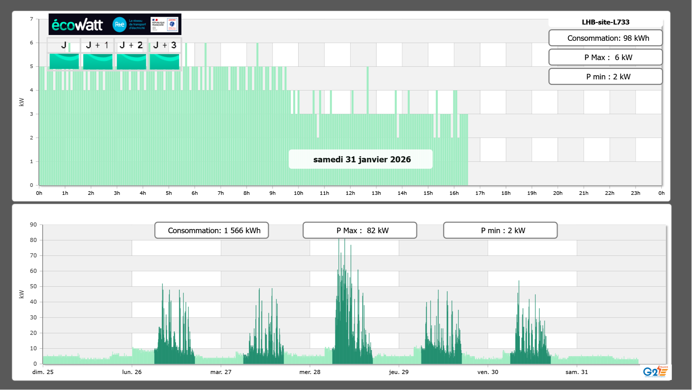Select the J + 1 forecast tab

pyautogui.click(x=97, y=45)
